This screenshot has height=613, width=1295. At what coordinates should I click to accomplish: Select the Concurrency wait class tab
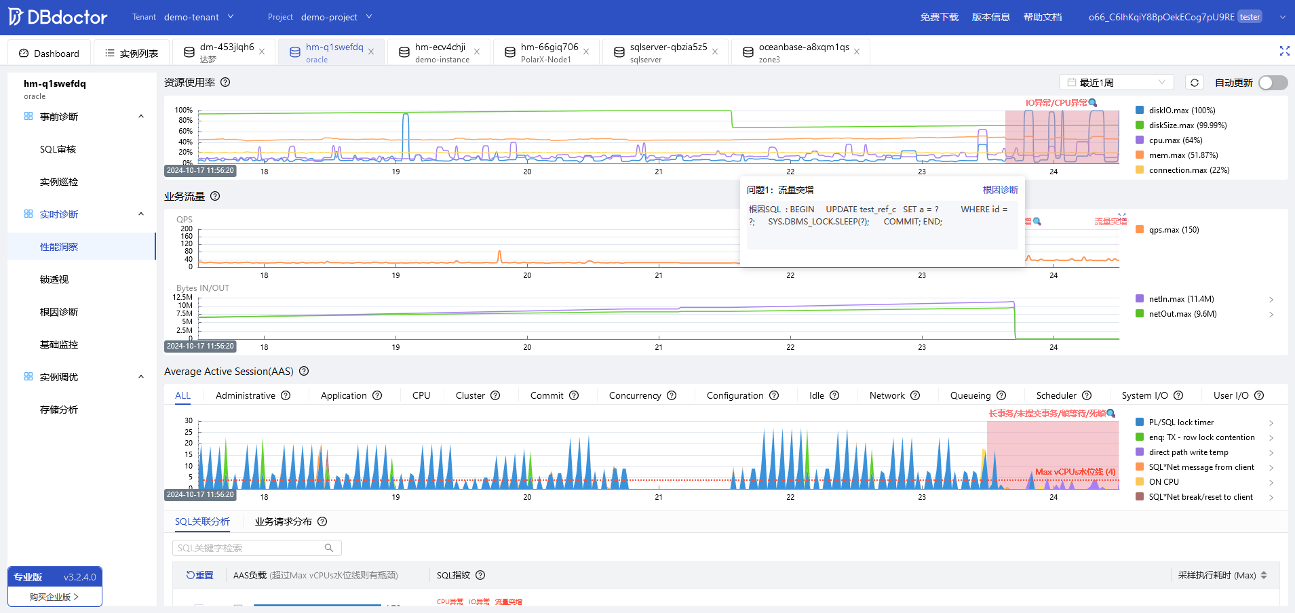[x=635, y=395]
